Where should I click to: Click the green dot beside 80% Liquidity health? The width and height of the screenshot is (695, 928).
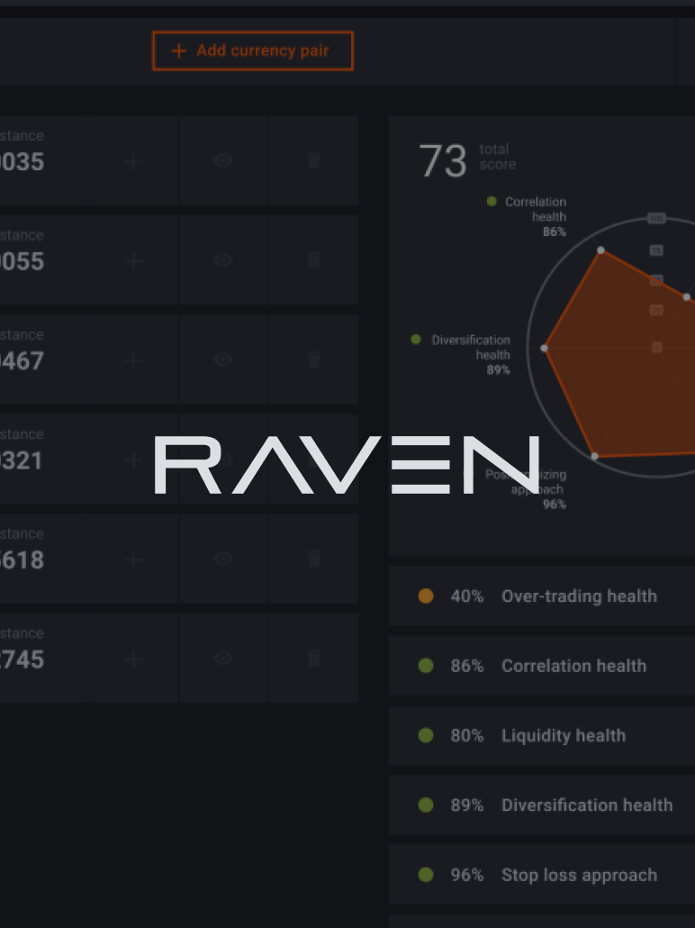pyautogui.click(x=426, y=735)
